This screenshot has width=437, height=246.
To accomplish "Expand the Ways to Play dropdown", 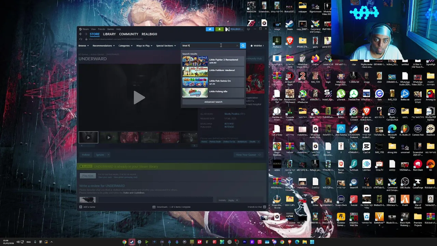I will 144,45.
